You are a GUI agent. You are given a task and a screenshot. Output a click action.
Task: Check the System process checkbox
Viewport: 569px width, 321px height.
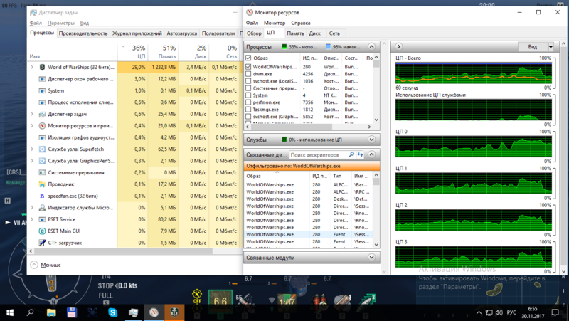point(248,95)
